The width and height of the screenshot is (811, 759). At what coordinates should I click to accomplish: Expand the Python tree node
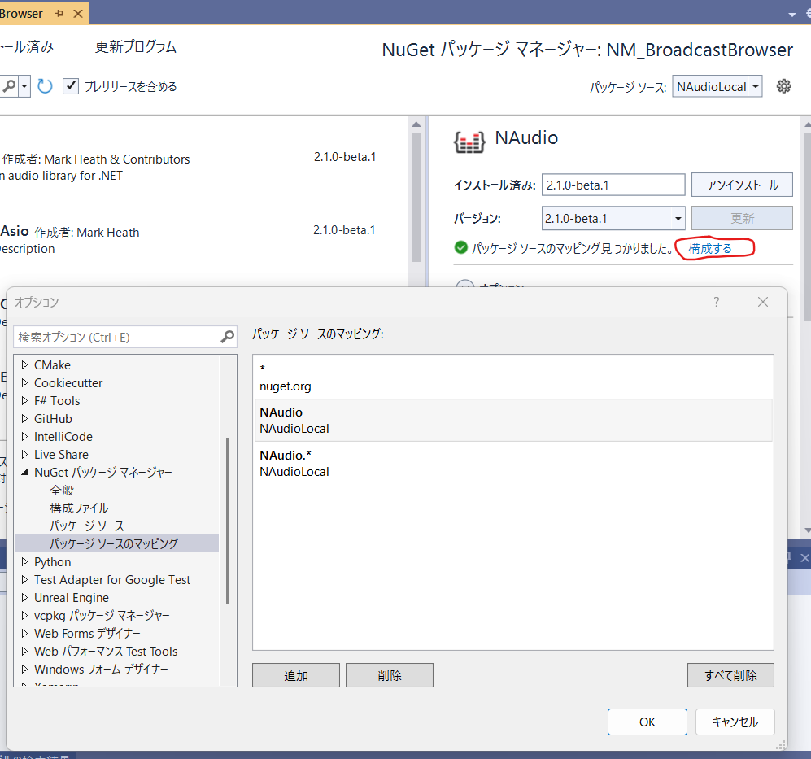24,562
